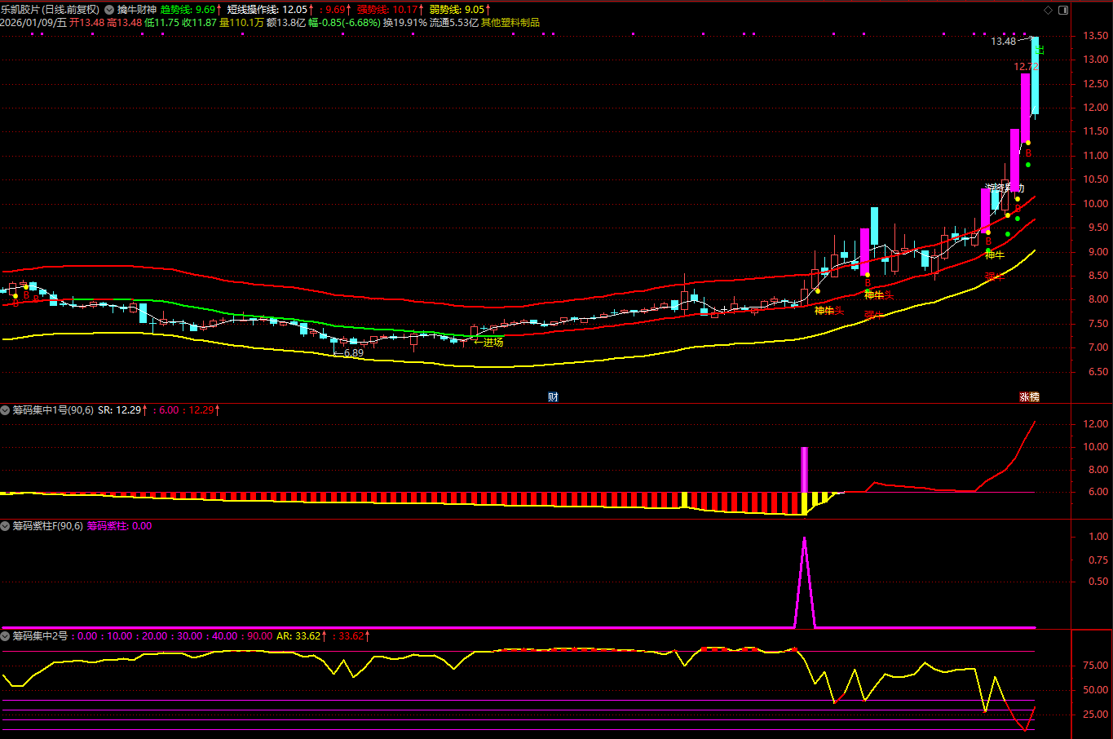Expand the 筹码集中1号 indicator menu arrow
Screen dimensions: 1113x739
point(6,410)
